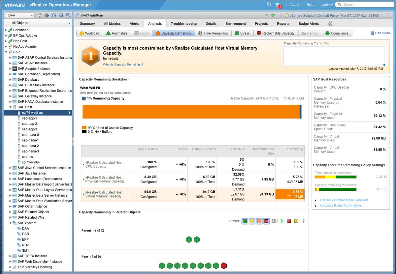Open the DAA dropdown in the left pane
The image size is (396, 274).
pyautogui.click(x=19, y=15)
